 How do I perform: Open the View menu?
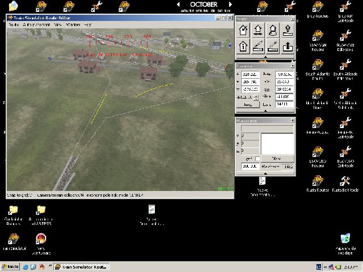point(58,25)
